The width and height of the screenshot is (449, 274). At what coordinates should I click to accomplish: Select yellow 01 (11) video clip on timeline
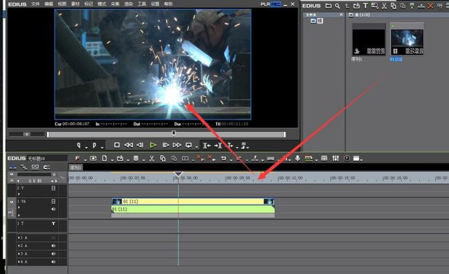coord(193,202)
